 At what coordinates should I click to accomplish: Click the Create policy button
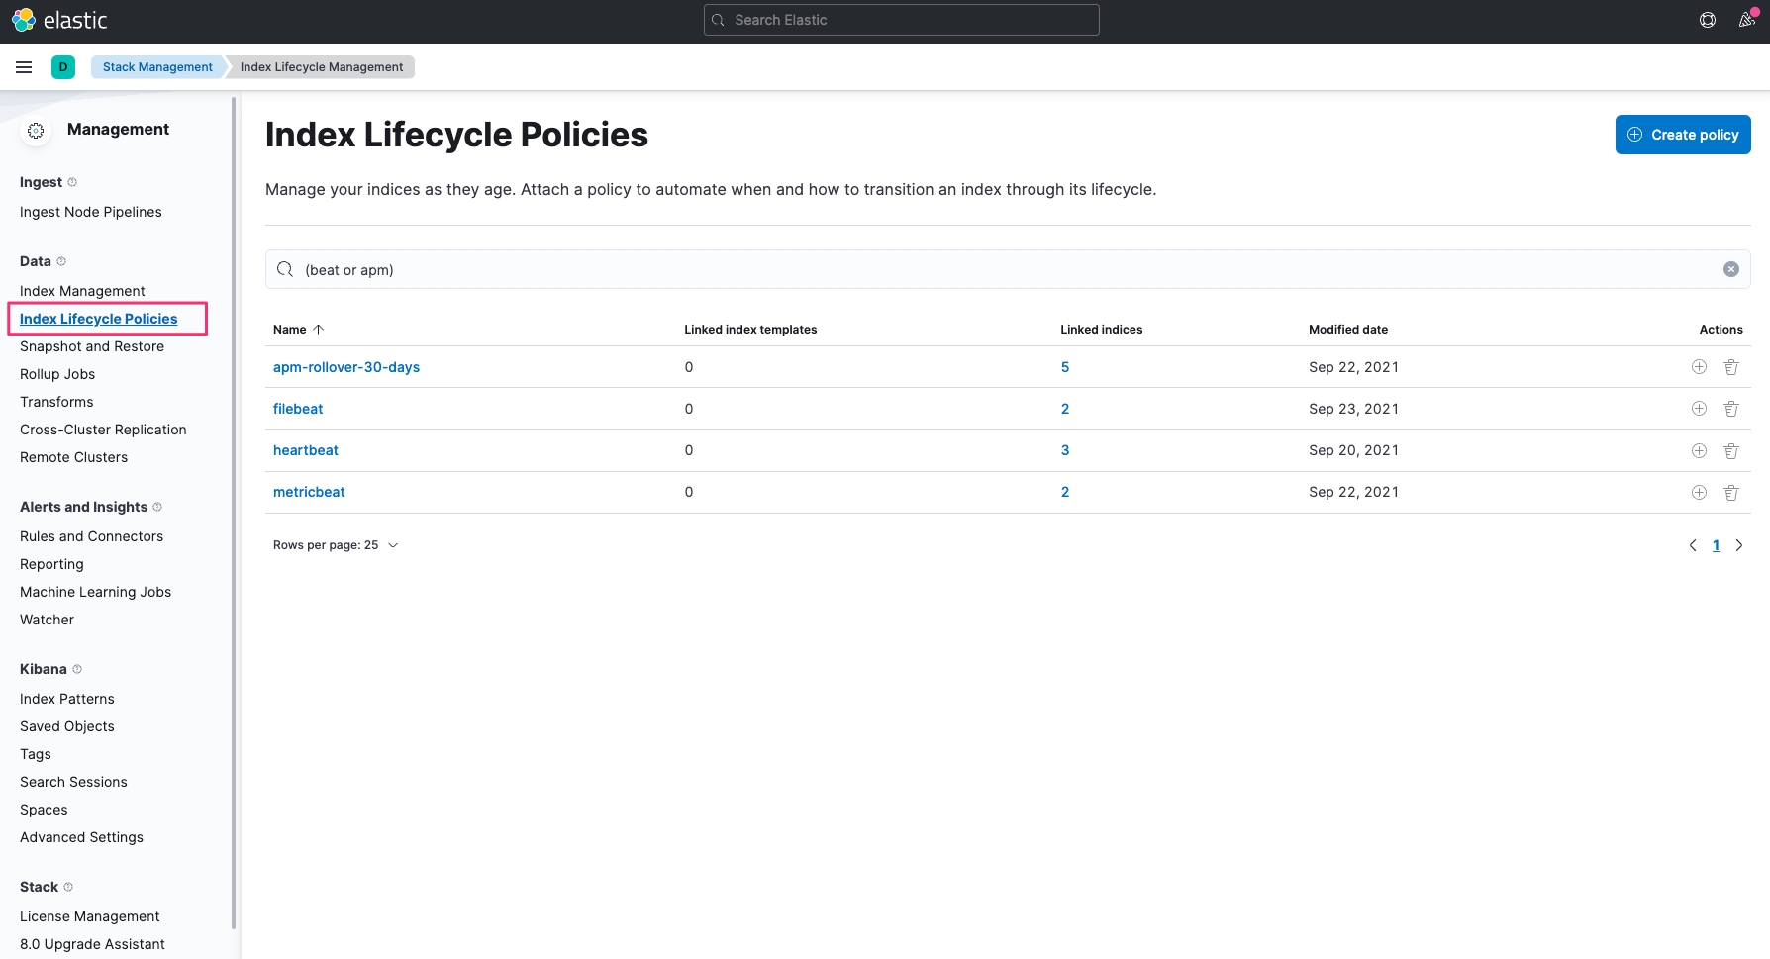pyautogui.click(x=1683, y=135)
